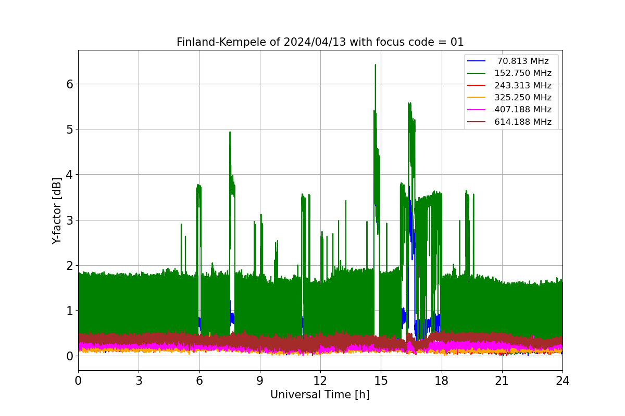Click the 'Universal Time [h]' axis label
Image resolution: width=625 pixels, height=416 pixels.
click(x=320, y=395)
